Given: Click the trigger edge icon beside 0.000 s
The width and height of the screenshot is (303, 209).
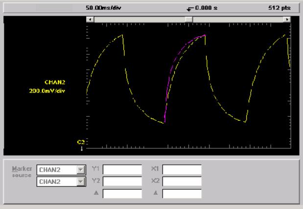Looking at the screenshot, I should (x=189, y=8).
